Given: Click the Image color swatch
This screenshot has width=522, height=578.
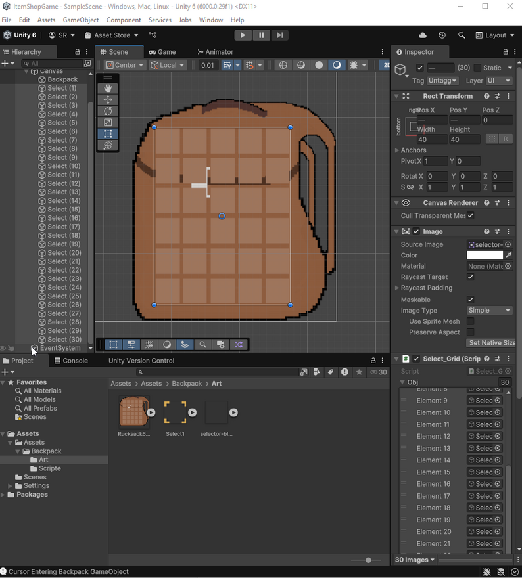Looking at the screenshot, I should (x=485, y=255).
